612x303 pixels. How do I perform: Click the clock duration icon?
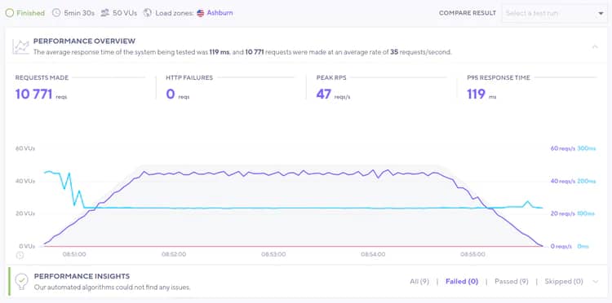click(x=56, y=13)
